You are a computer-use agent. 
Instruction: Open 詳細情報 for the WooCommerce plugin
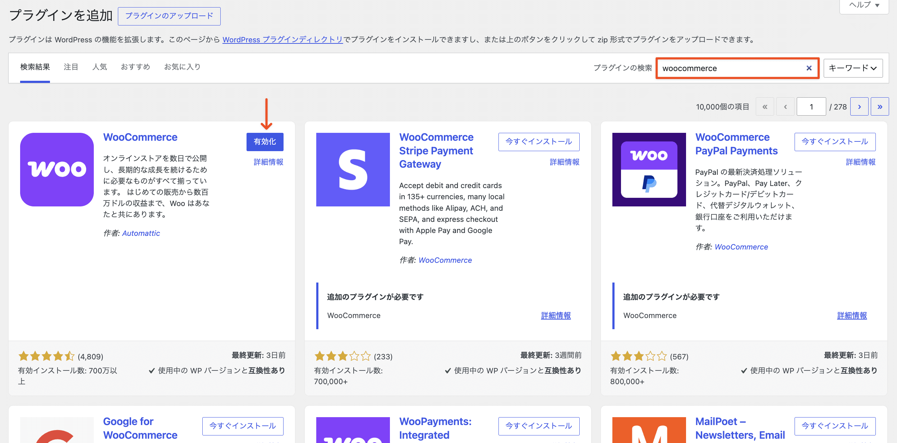coord(268,162)
